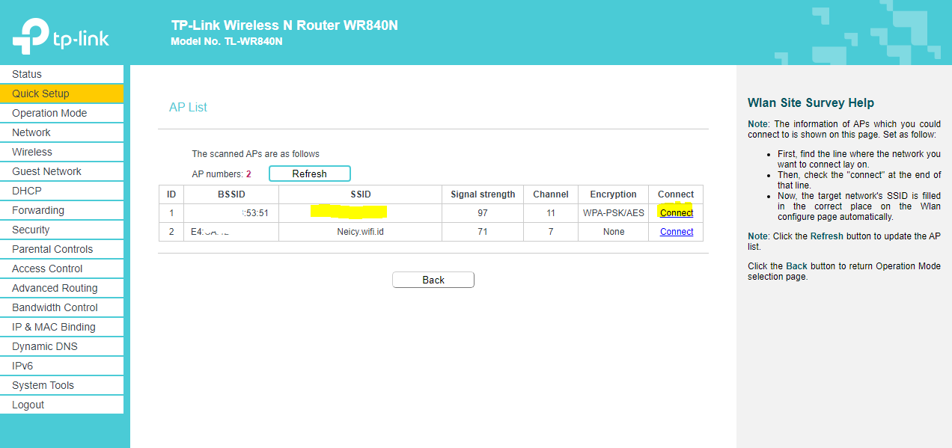Open Dynamic DNS settings
Screen dimensions: 952x448
tap(61, 346)
